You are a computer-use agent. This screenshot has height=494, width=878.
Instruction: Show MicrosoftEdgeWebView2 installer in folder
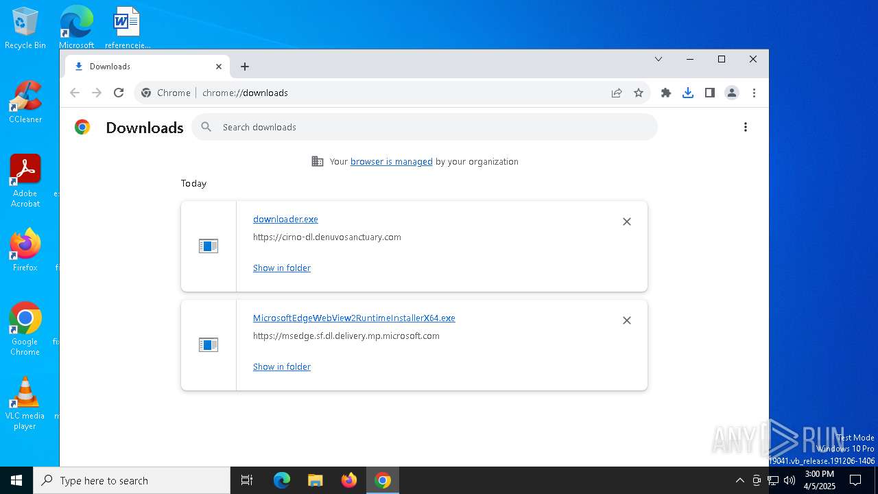pyautogui.click(x=282, y=367)
